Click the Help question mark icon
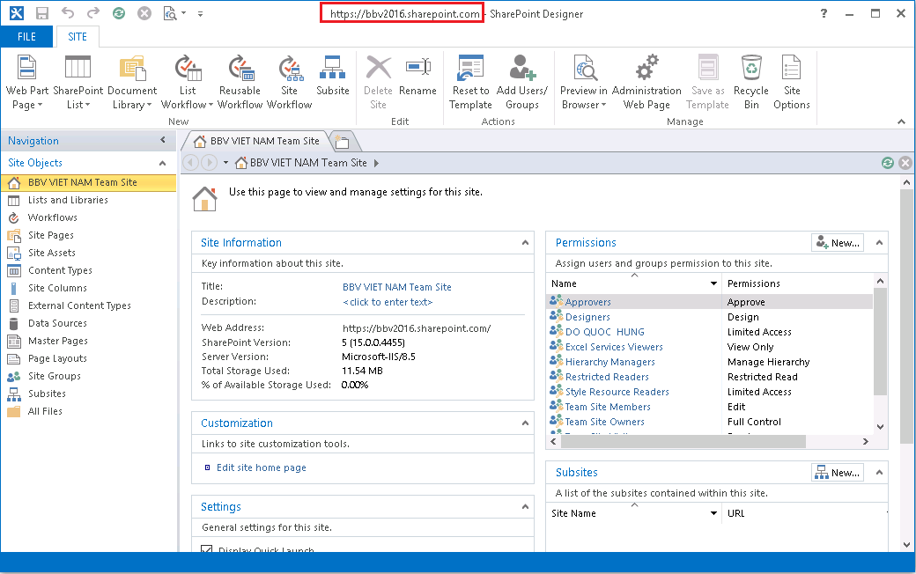This screenshot has width=916, height=574. [x=824, y=13]
